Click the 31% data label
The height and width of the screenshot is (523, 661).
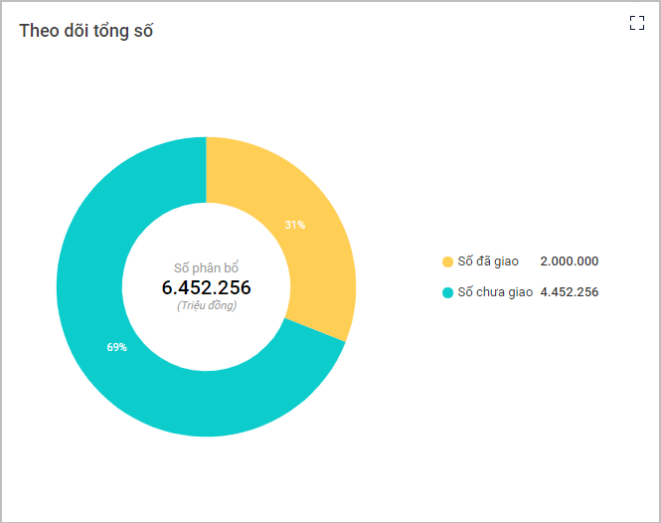(295, 225)
